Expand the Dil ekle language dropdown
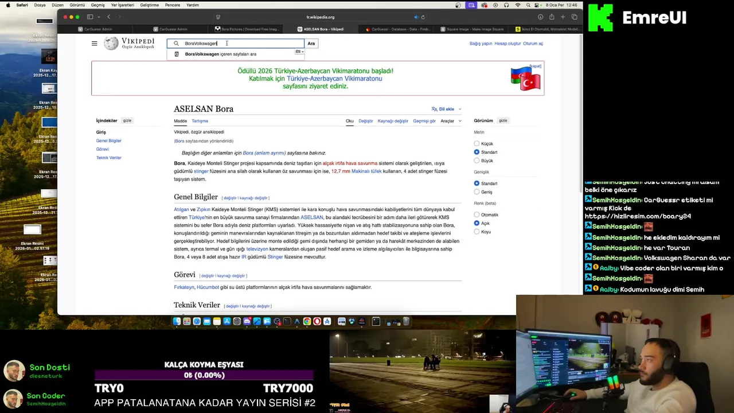The height and width of the screenshot is (413, 734). point(446,109)
